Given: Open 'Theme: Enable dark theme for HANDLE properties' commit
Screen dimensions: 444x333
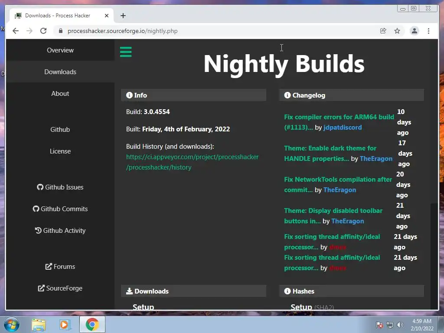Looking at the screenshot, I should click(x=330, y=153).
